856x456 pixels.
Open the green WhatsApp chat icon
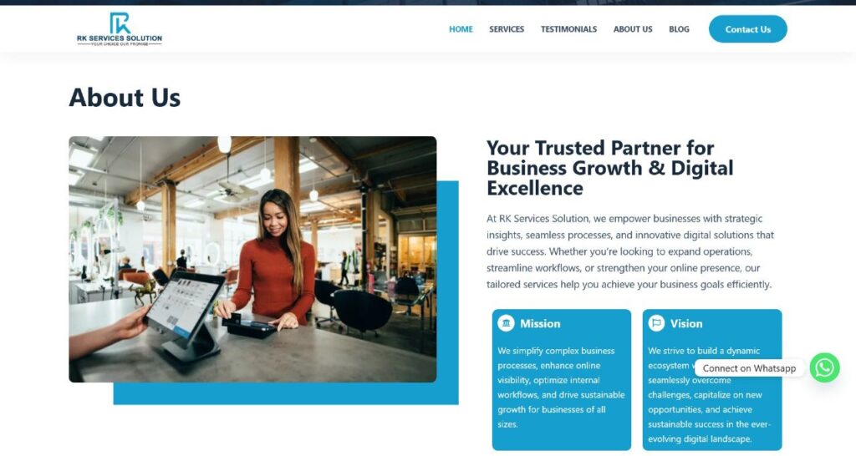point(824,367)
